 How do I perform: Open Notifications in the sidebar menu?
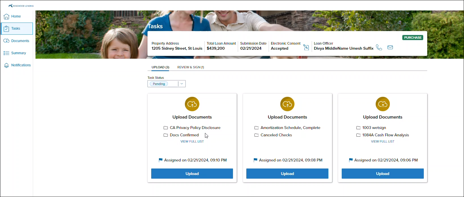(x=17, y=65)
